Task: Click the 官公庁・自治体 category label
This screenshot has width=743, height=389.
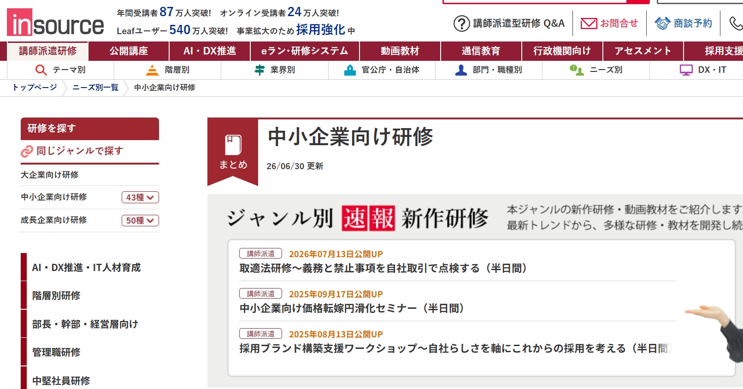Action: pyautogui.click(x=390, y=70)
